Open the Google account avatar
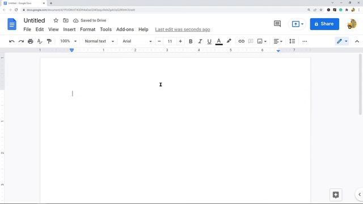Image resolution: width=363 pixels, height=204 pixels. pos(352,24)
